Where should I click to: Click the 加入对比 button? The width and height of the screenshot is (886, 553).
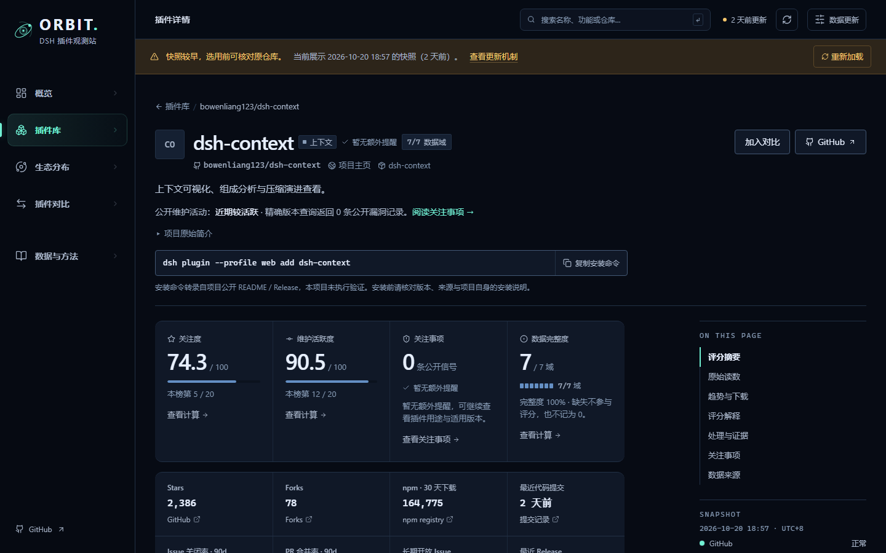(762, 142)
